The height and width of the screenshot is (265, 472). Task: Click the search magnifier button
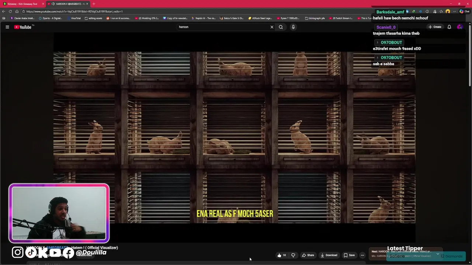click(x=281, y=27)
